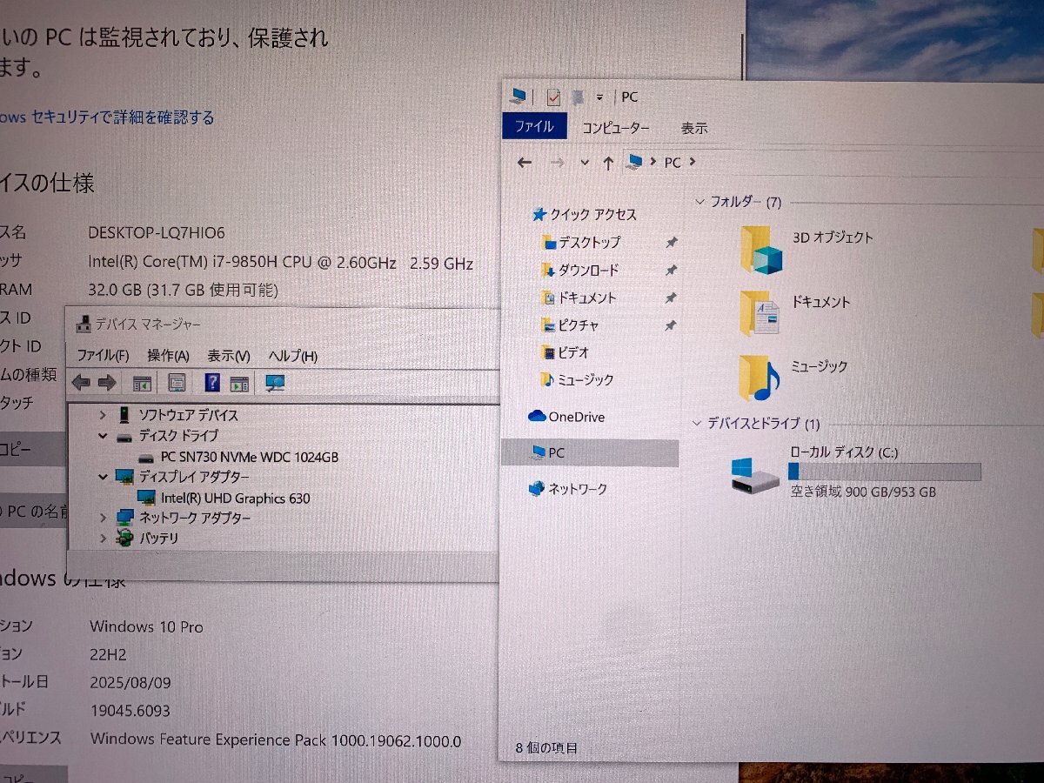Select PC SN730 NVMe WDC 1024GB device
Viewport: 1044px width, 783px height.
(238, 457)
